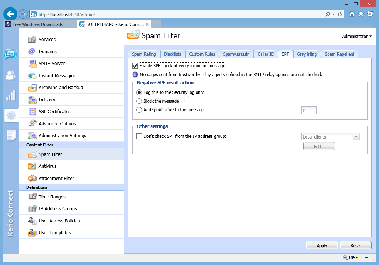Switch to the Greylisting tab
Viewport: 379px width, 265px height.
pos(307,54)
